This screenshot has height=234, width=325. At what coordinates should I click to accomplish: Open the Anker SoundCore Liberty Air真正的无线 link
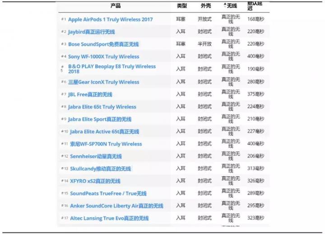pyautogui.click(x=117, y=206)
